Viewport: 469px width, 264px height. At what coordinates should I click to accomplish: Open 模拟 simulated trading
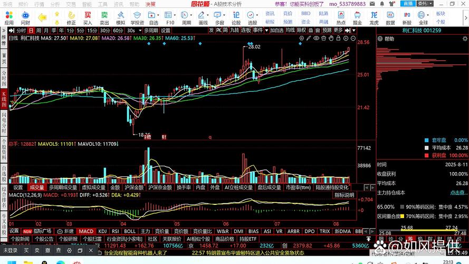(x=120, y=17)
